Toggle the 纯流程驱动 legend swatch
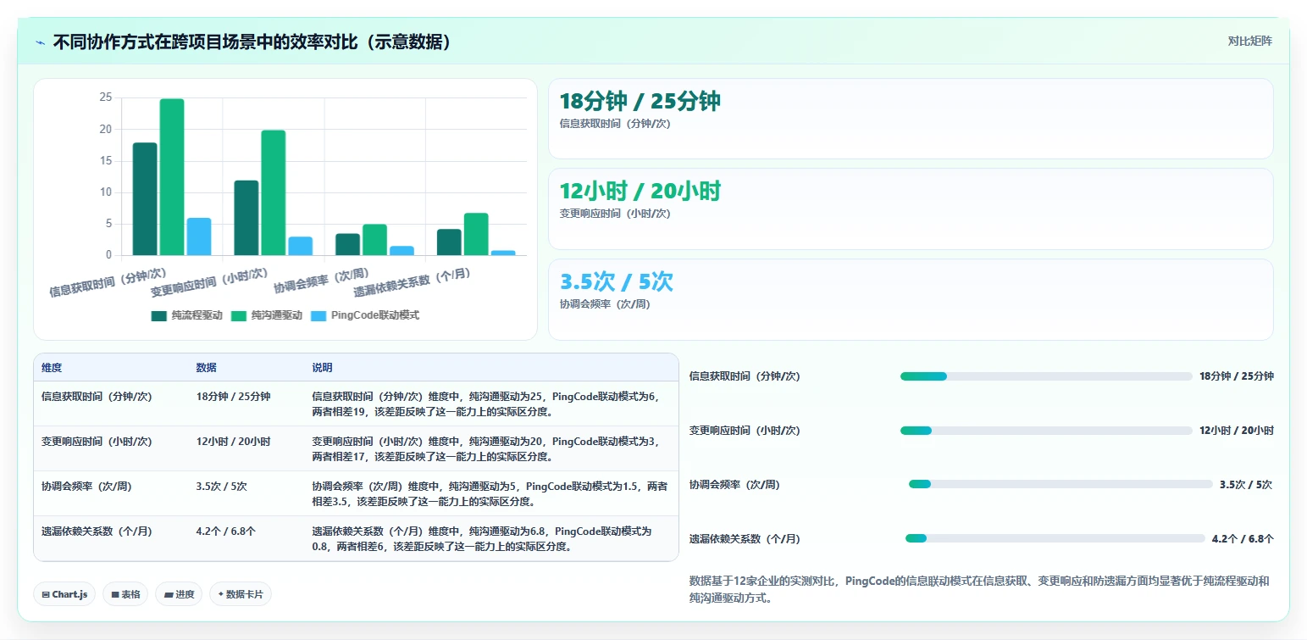This screenshot has width=1307, height=640. [159, 315]
